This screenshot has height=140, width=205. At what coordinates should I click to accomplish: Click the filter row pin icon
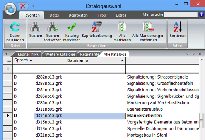point(8,68)
